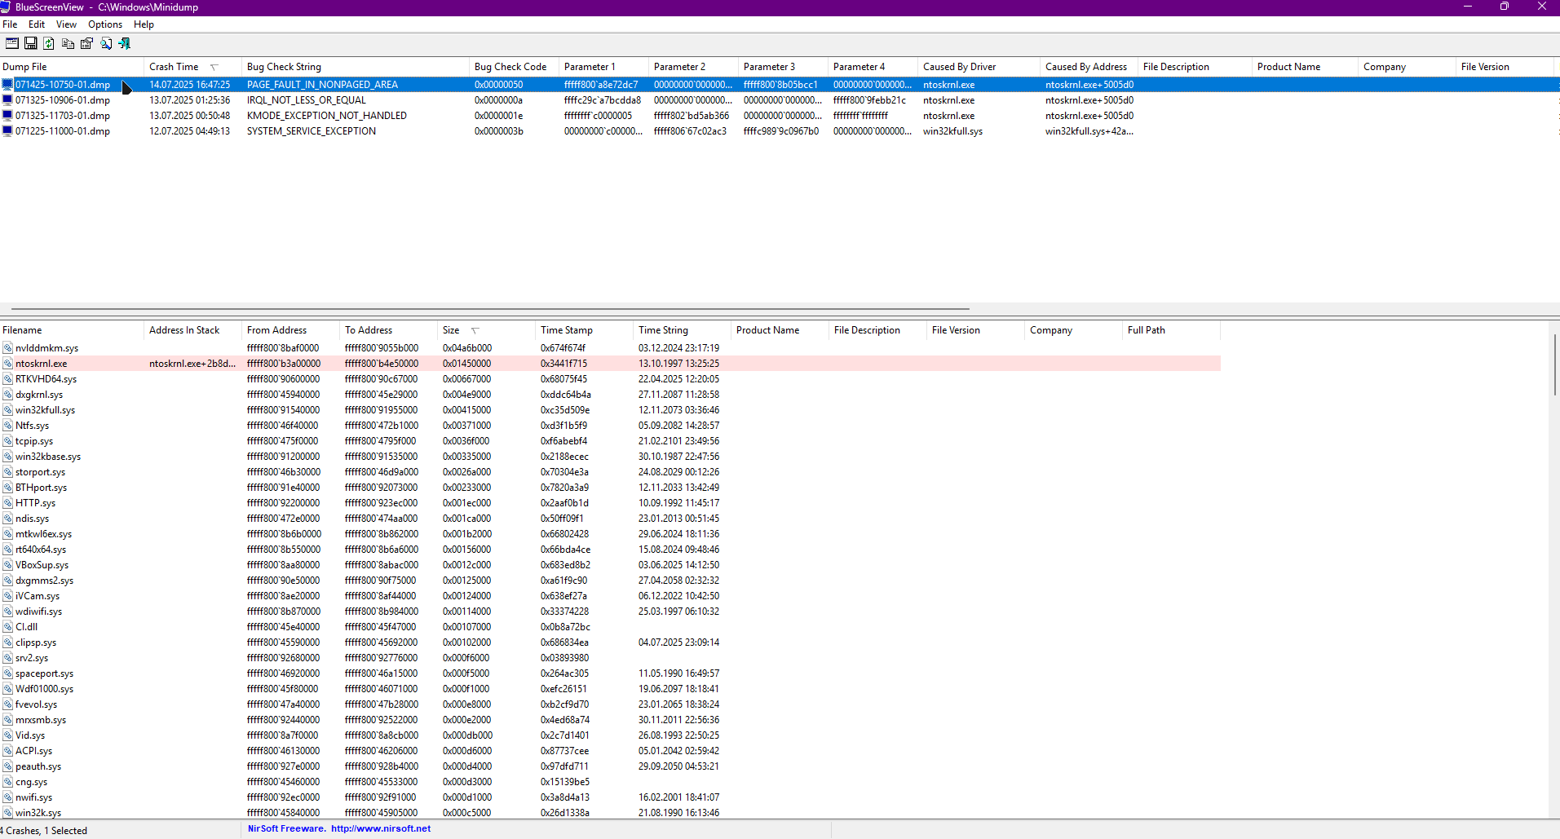Click the Ntfs.sys file icon
Screen dimensions: 1560x839
pyautogui.click(x=7, y=426)
